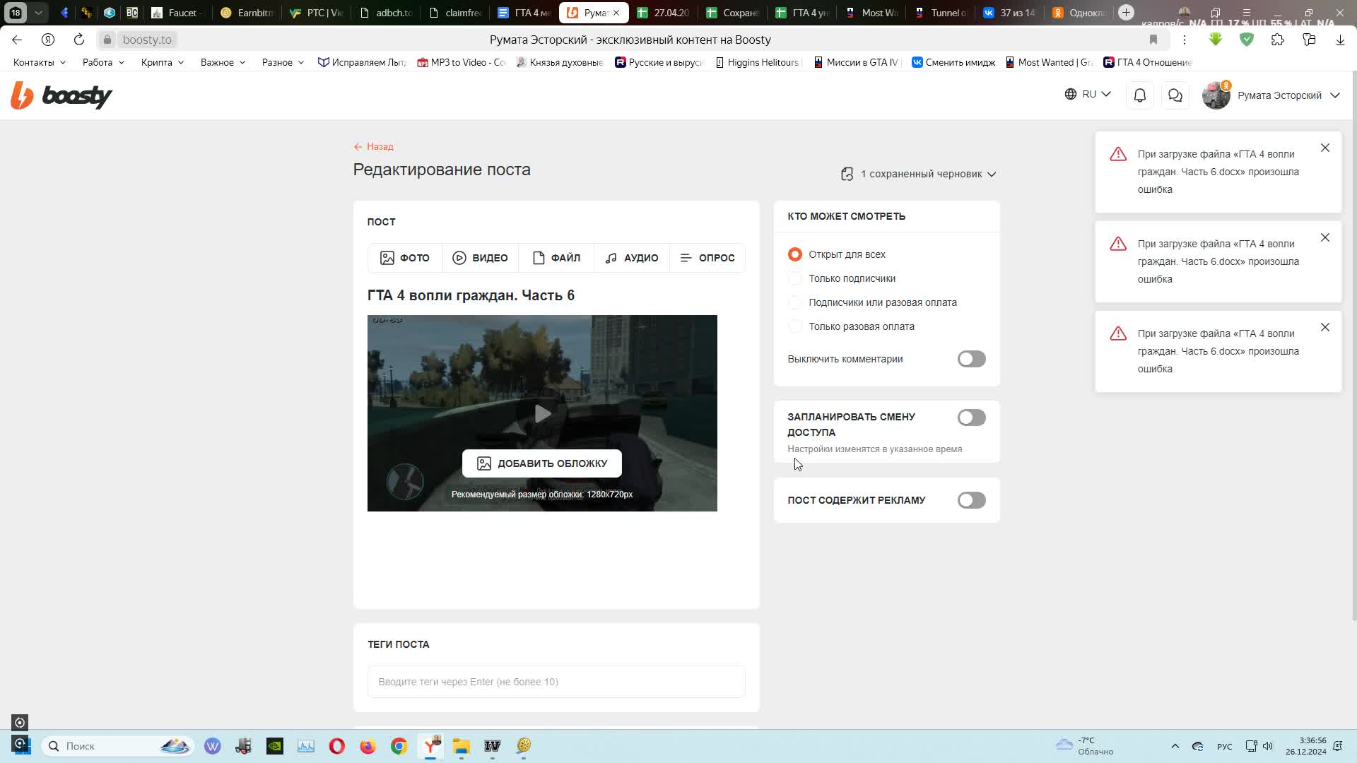Select 'Только разовая оплата' option

click(794, 326)
